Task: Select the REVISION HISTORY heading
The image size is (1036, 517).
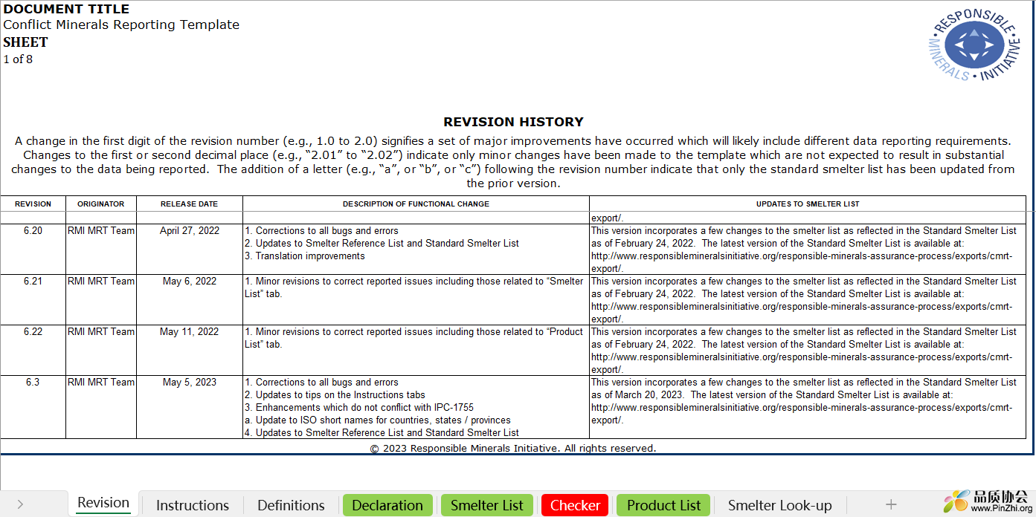Action: tap(513, 122)
